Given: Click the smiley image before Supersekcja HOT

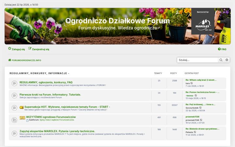Looking at the screenshot, I should point(22,107).
